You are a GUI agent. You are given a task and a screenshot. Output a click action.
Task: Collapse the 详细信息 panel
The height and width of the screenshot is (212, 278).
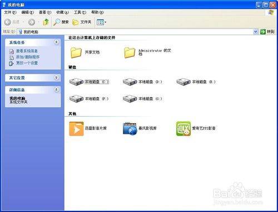tap(57, 90)
